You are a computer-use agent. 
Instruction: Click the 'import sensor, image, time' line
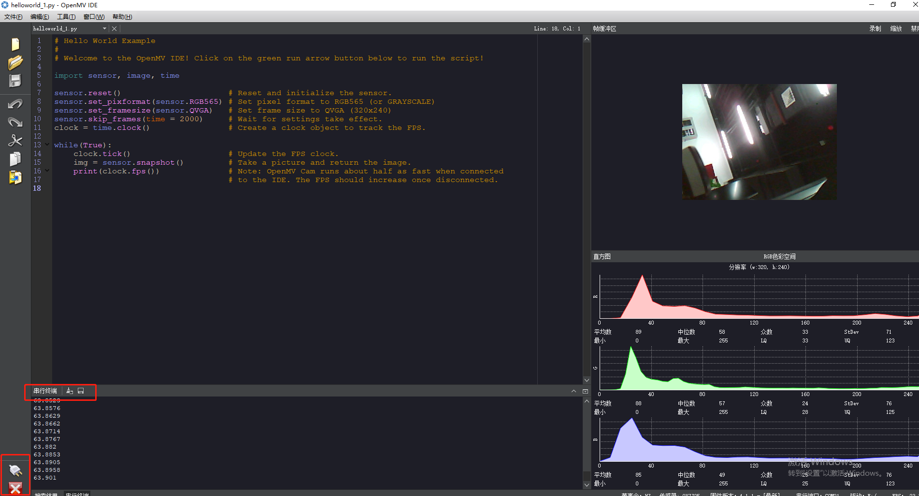[116, 75]
